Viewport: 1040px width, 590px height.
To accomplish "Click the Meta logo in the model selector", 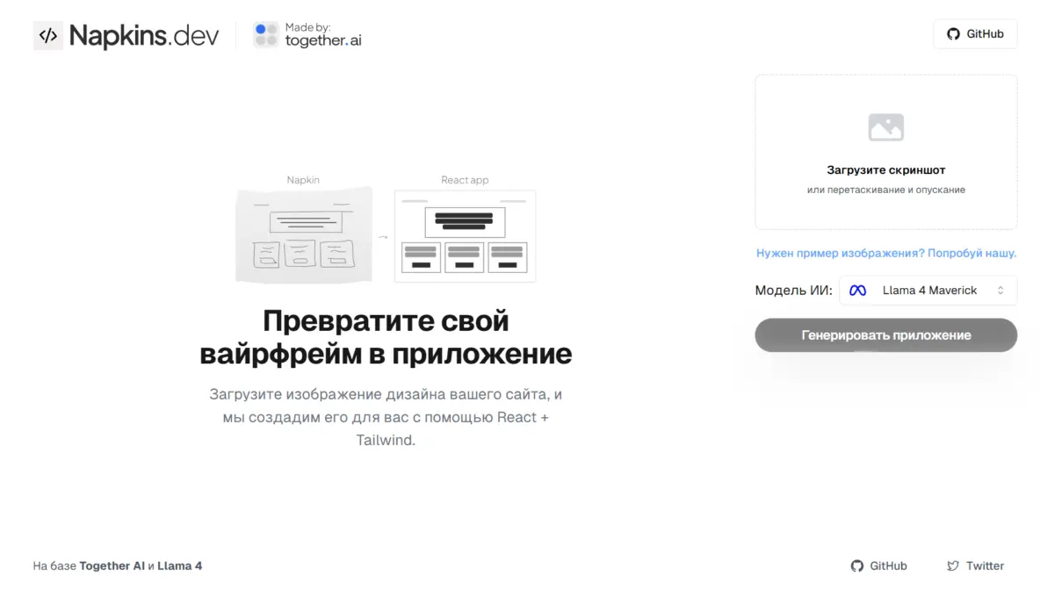I will click(857, 291).
